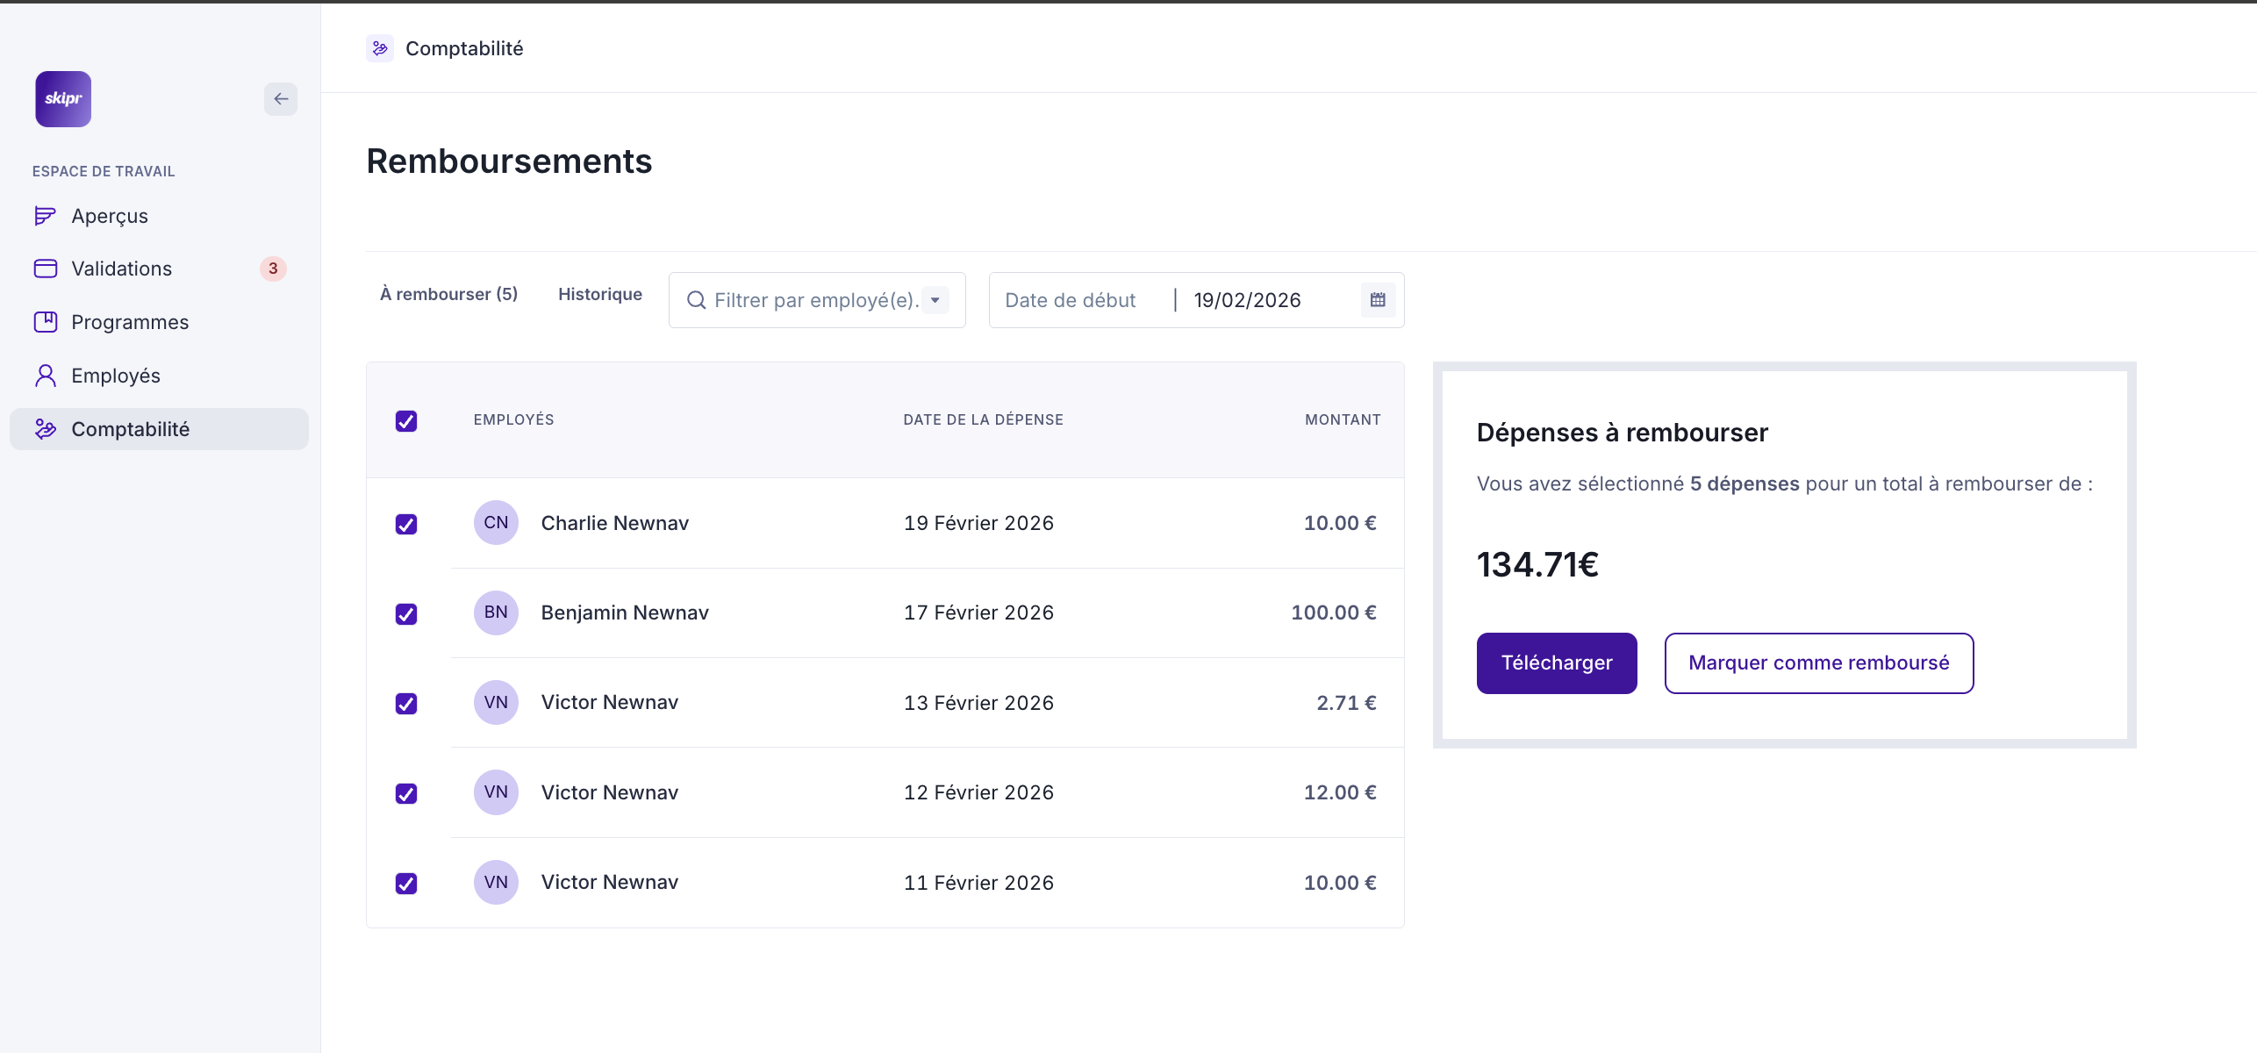Open the employee filter dropdown arrow
2257x1053 pixels.
tap(935, 300)
